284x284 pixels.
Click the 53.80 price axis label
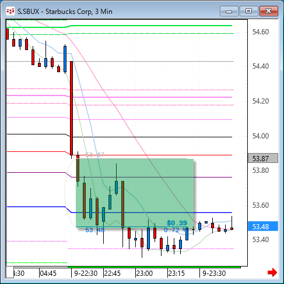pos(261,171)
